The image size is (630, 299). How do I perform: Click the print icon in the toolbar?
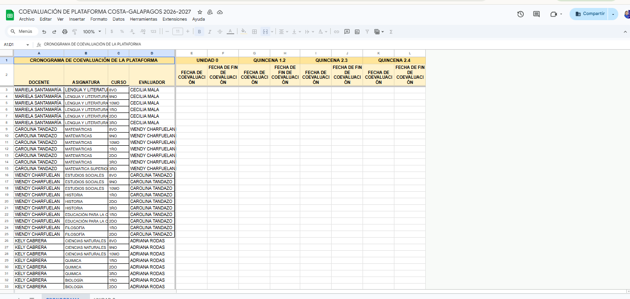pos(65,32)
